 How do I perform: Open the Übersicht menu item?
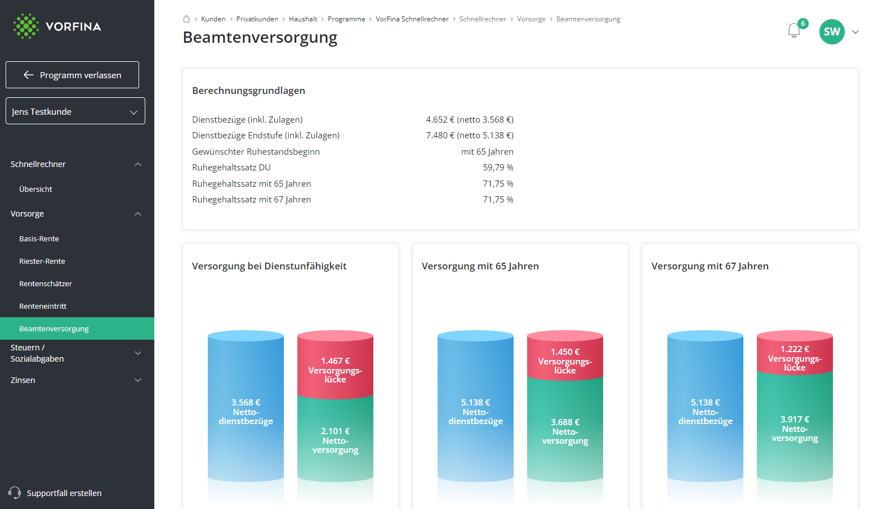[35, 190]
